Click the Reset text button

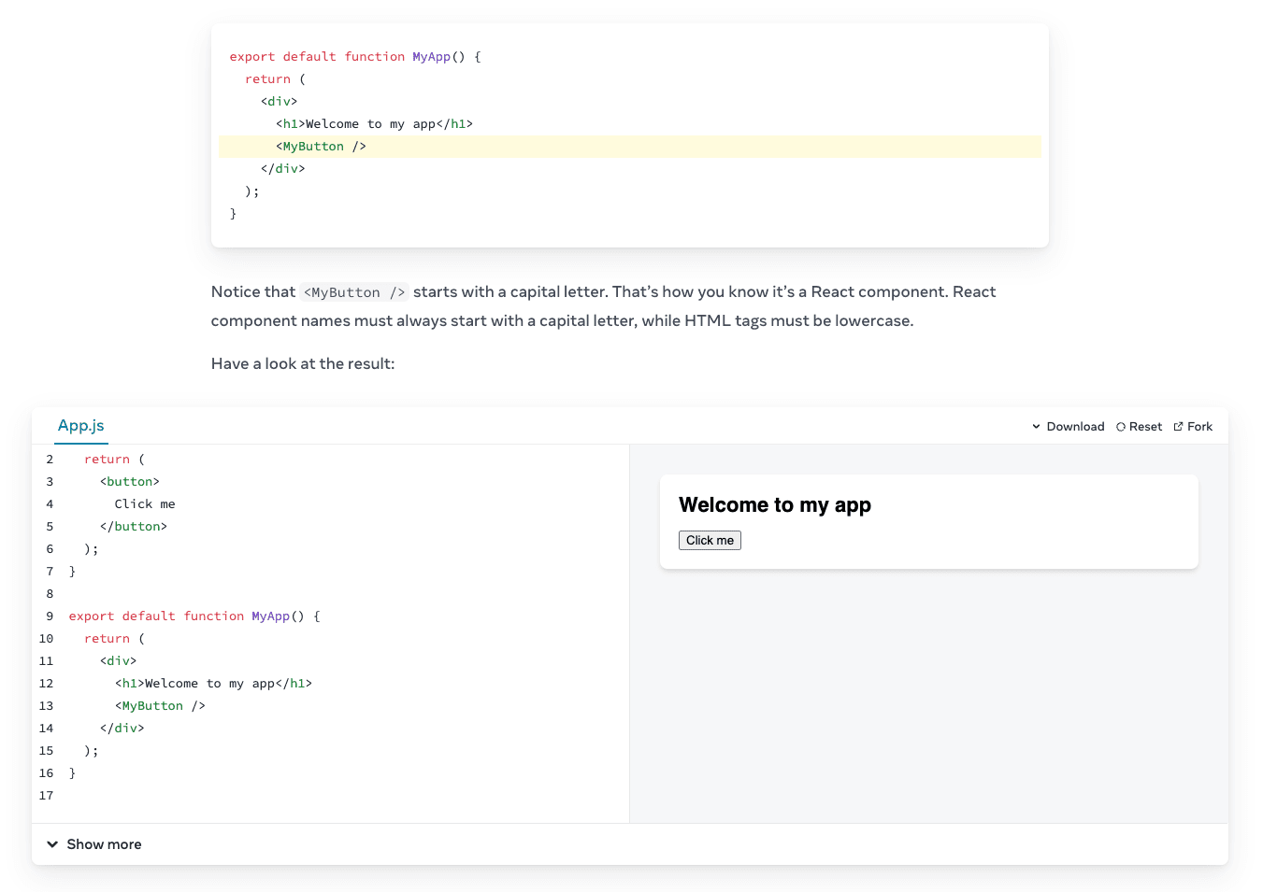(x=1145, y=427)
